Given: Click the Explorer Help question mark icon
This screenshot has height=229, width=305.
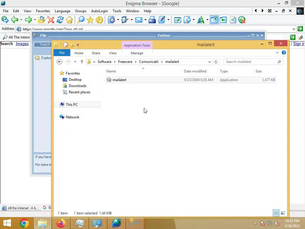Looking at the screenshot, I should click(284, 52).
